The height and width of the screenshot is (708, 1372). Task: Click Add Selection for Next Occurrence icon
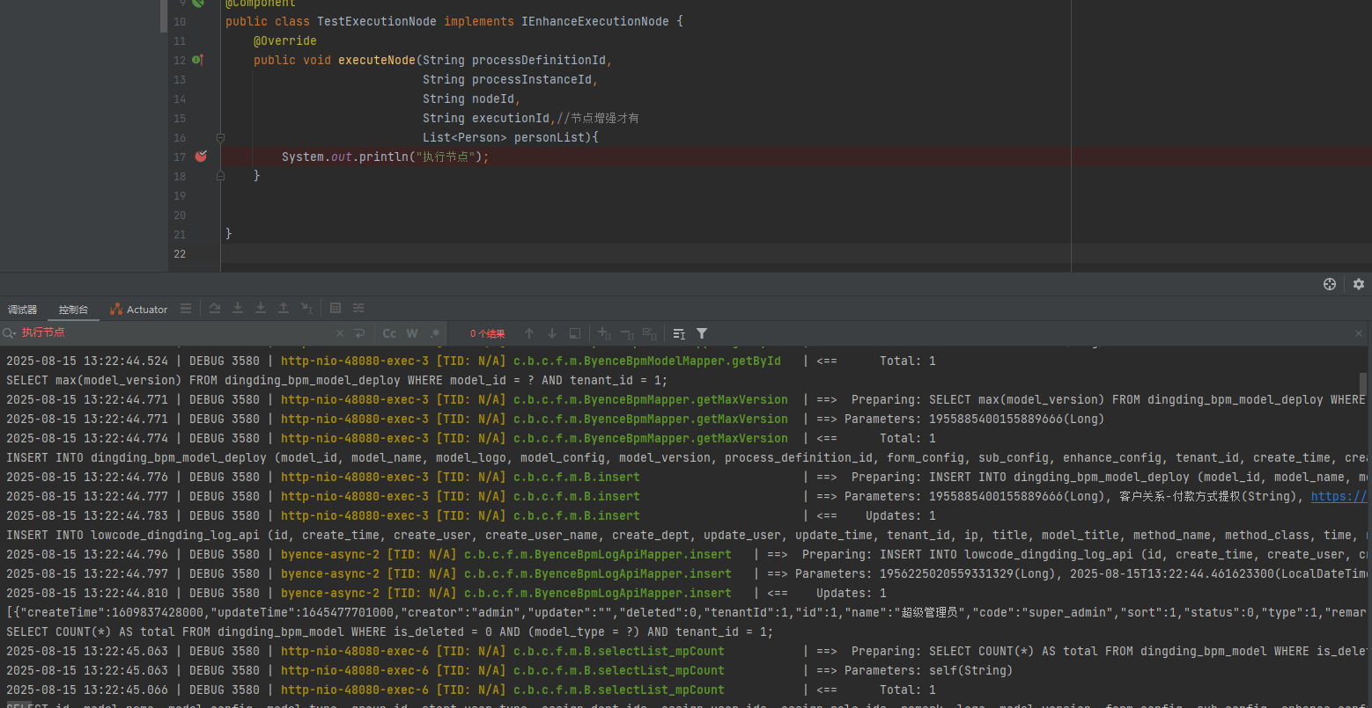click(604, 333)
